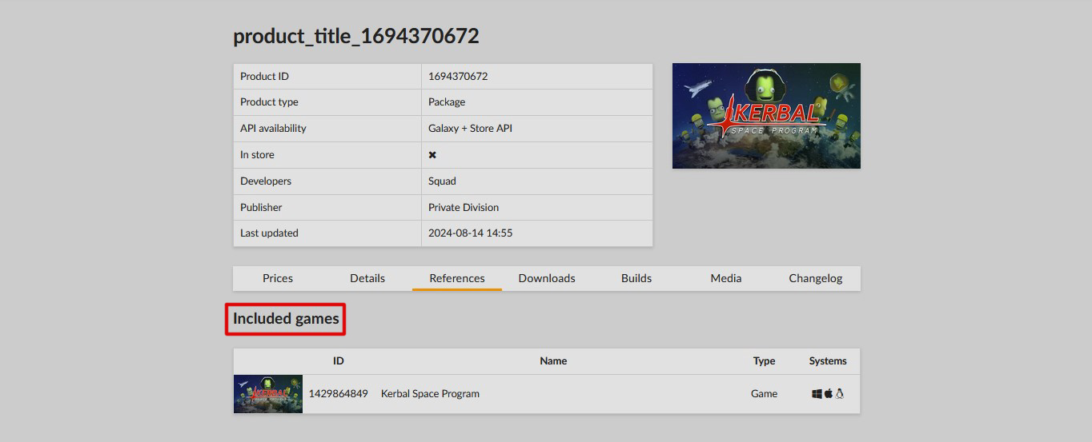Click the Windows system icon
The height and width of the screenshot is (442, 1092).
817,393
